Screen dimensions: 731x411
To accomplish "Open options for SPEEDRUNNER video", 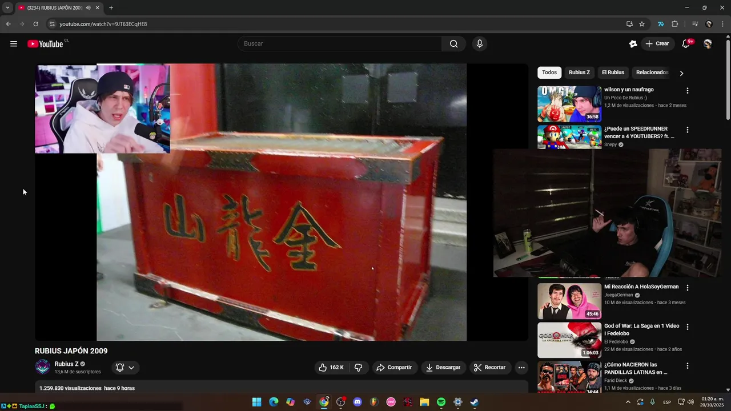I will (688, 130).
